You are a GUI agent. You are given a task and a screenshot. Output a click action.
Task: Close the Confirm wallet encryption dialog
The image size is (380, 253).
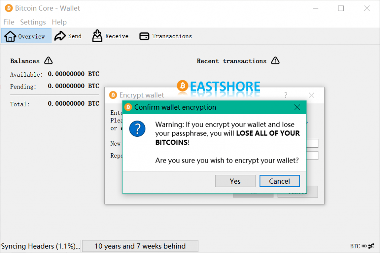297,107
